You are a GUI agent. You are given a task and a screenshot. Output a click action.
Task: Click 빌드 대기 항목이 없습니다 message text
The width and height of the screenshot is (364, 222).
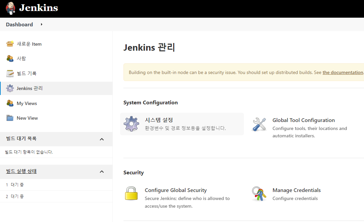click(x=29, y=152)
